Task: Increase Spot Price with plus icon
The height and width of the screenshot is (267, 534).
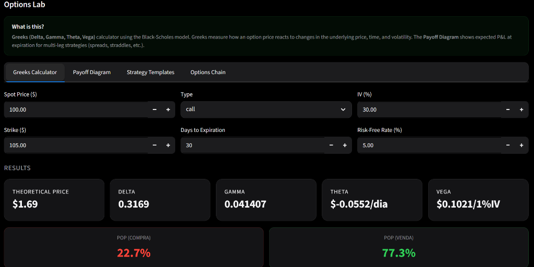Action: coord(168,110)
